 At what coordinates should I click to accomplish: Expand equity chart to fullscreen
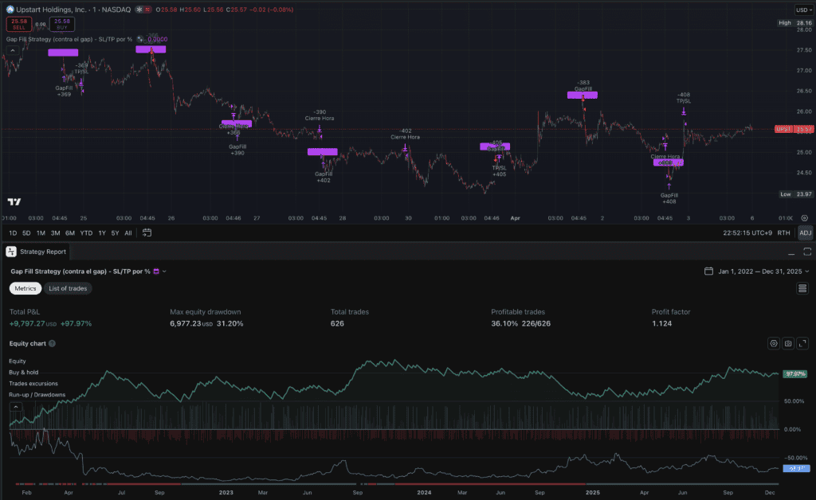tap(803, 344)
